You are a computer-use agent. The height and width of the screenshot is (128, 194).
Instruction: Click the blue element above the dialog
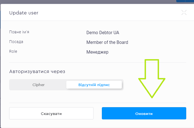click(185, 1)
